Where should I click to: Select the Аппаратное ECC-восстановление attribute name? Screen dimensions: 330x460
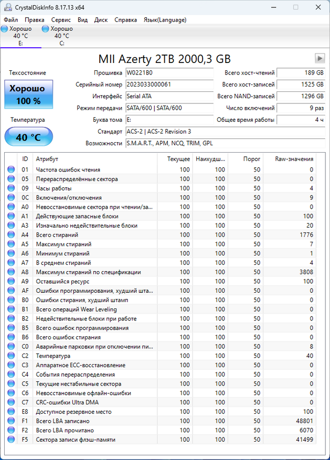click(x=81, y=365)
